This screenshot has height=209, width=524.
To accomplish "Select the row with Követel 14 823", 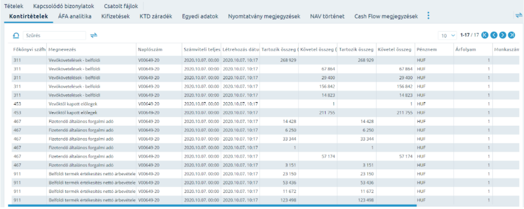I will [266, 95].
